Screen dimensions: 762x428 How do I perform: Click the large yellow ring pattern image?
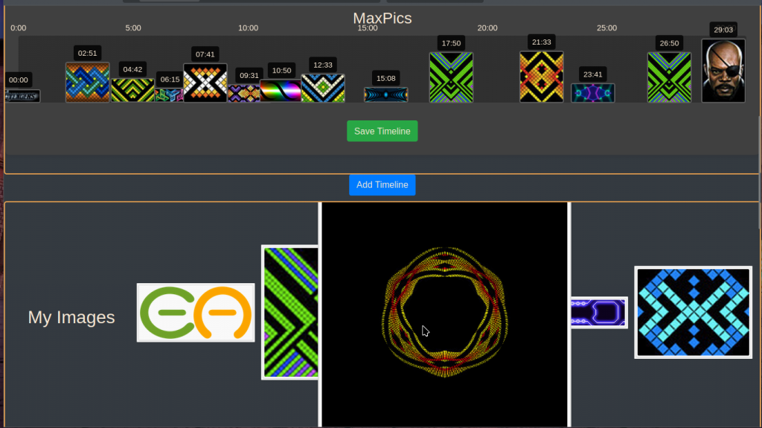445,314
